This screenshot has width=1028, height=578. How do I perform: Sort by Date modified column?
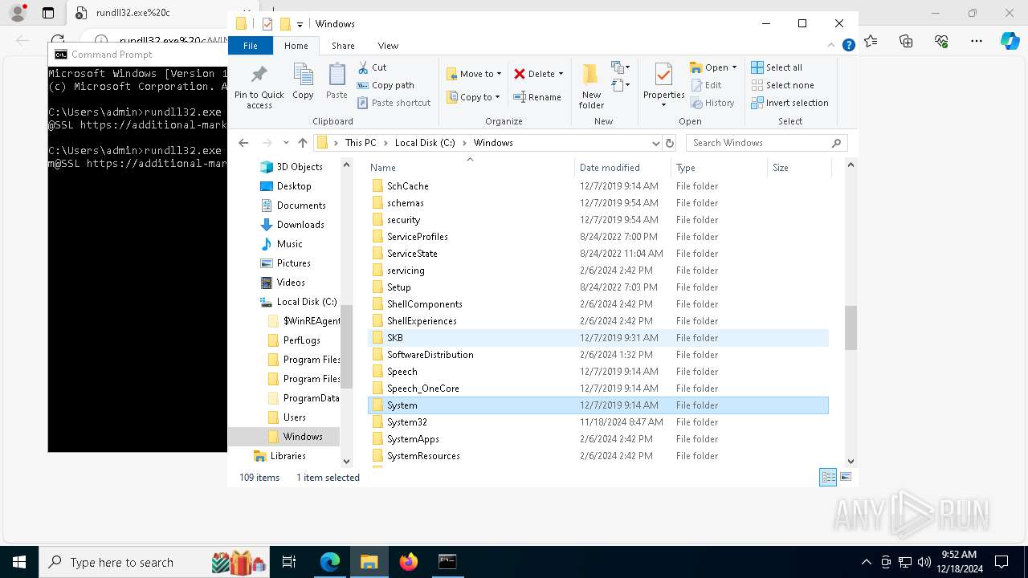[622, 168]
